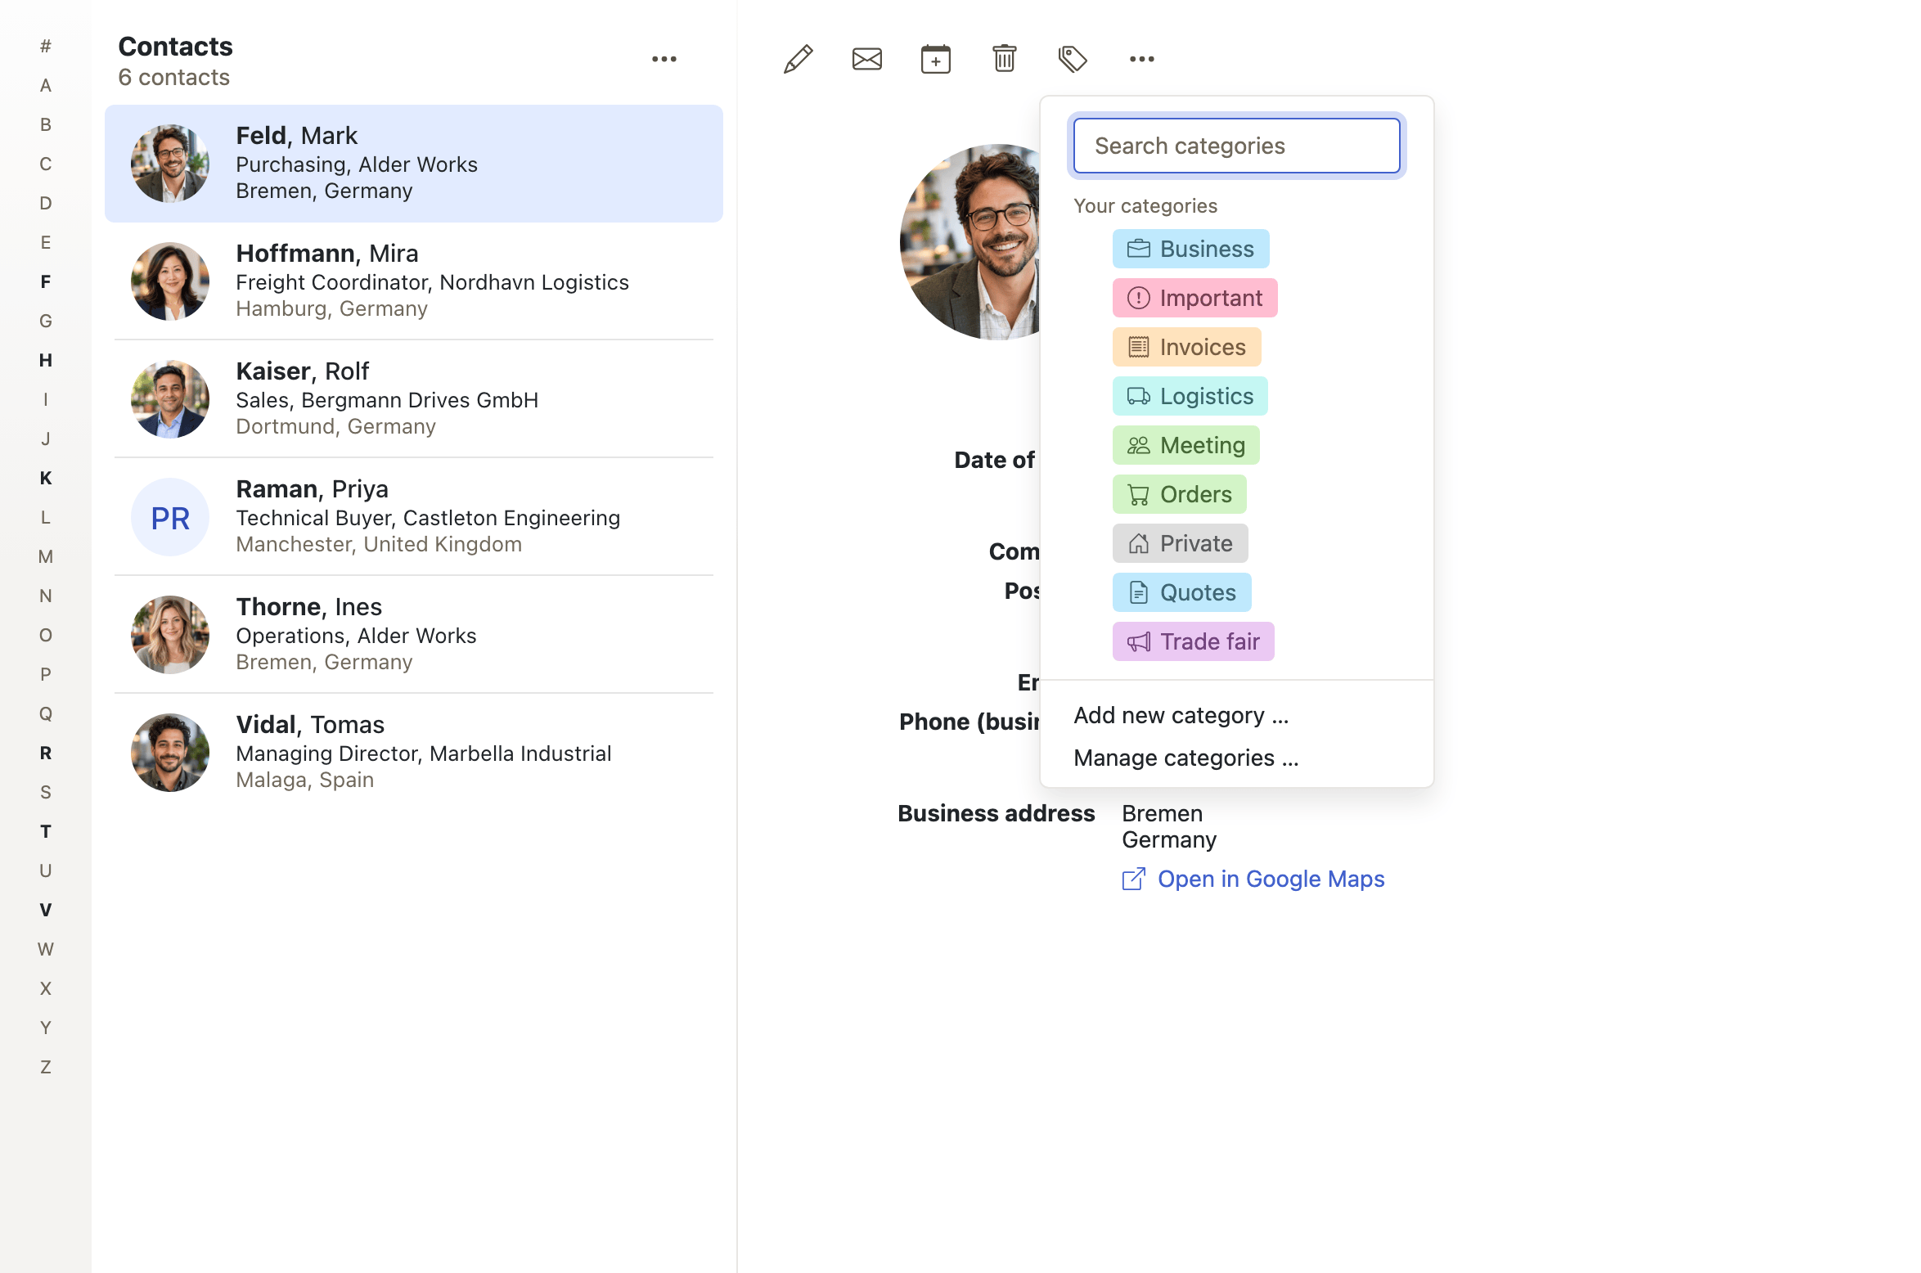Open in Google Maps link
The height and width of the screenshot is (1273, 1921).
click(x=1253, y=879)
